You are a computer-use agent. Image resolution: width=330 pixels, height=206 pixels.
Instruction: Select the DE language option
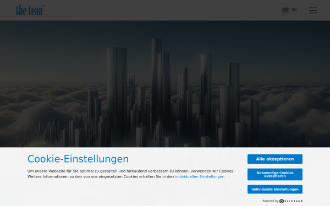coord(285,10)
